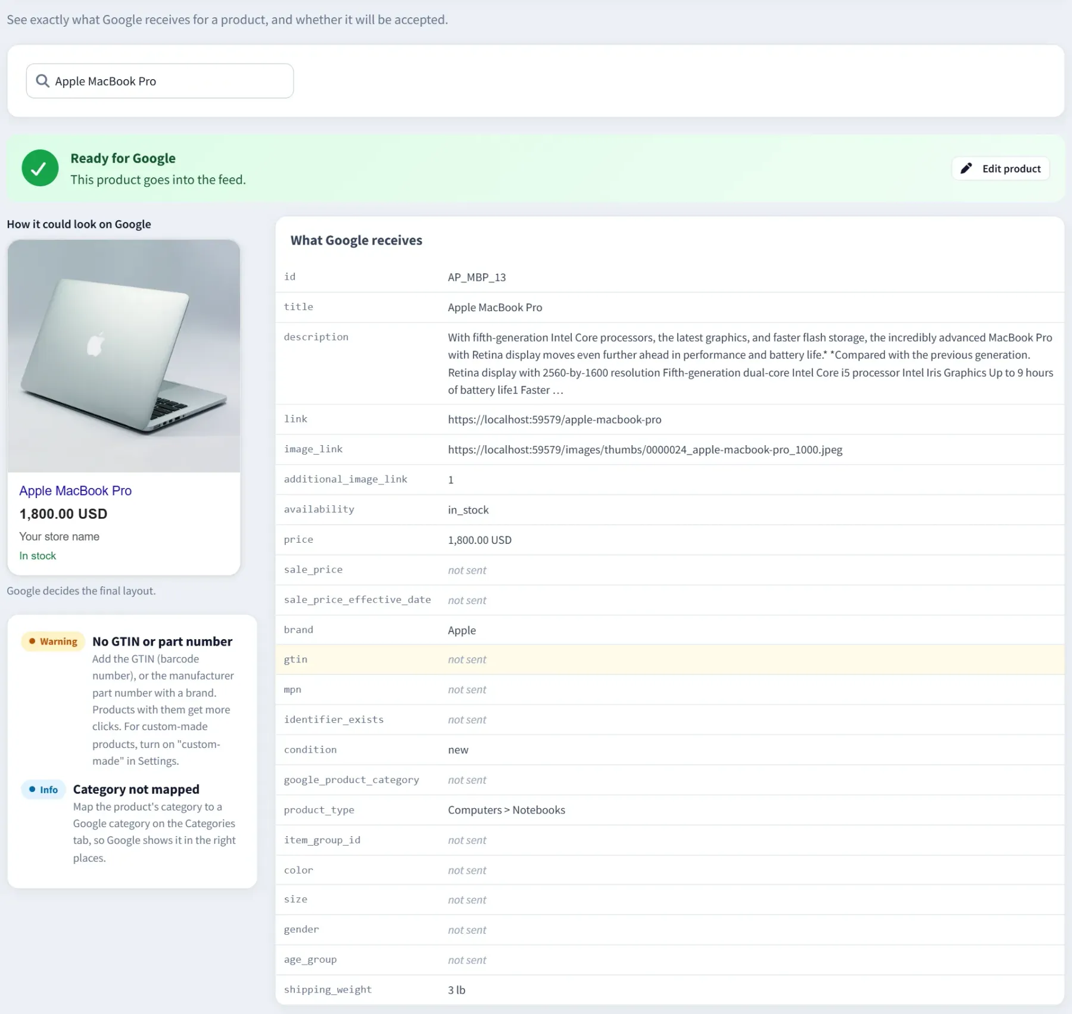Select the image_link jpeg URL
The width and height of the screenshot is (1072, 1014).
click(645, 450)
